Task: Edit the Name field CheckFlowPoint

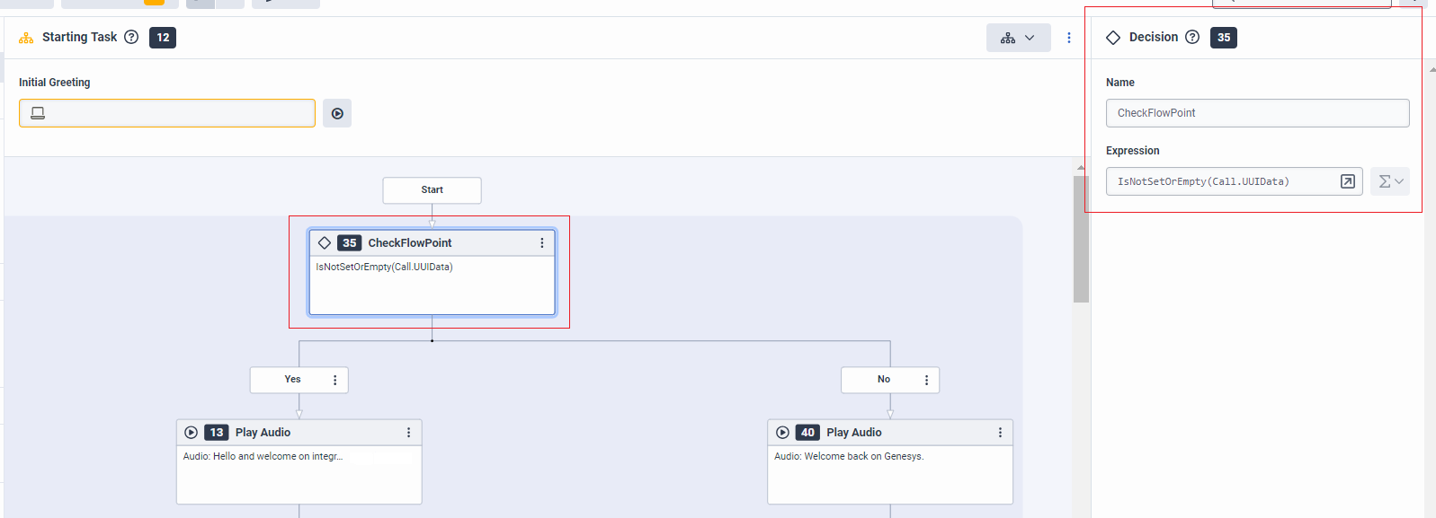Action: [1257, 113]
